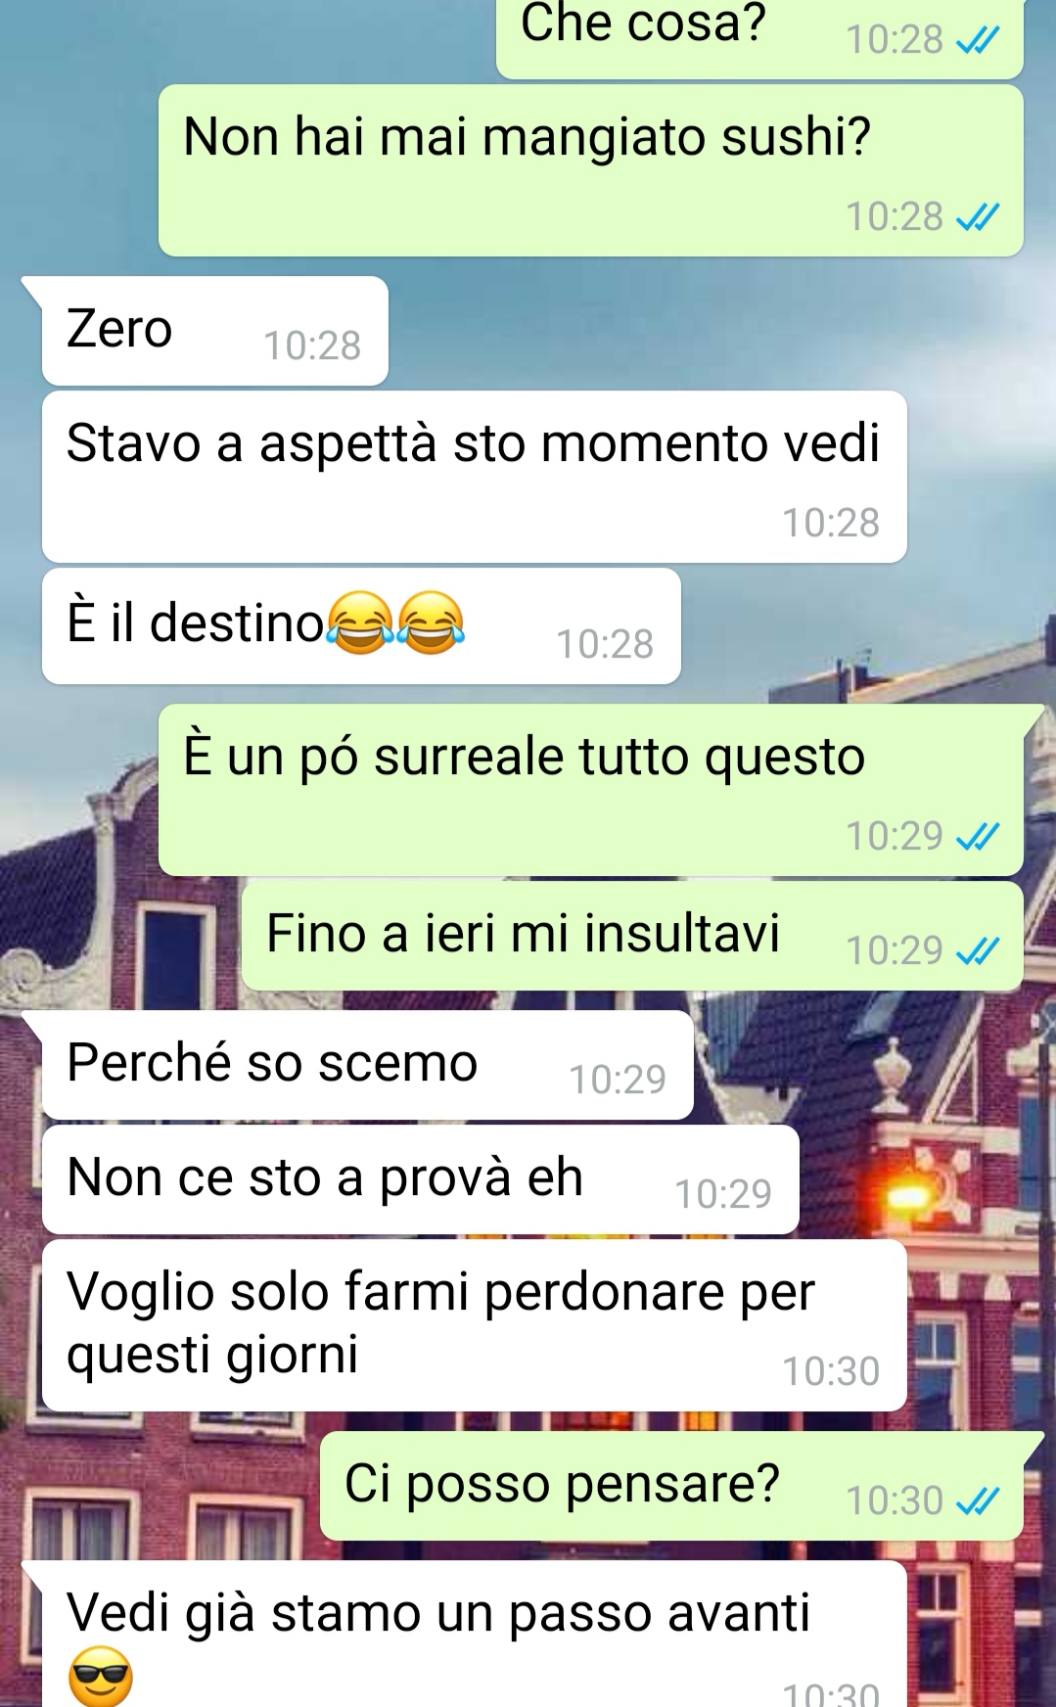This screenshot has width=1056, height=1707.
Task: Tap the 'Voglio solo farmi perdonare' message
Action: click(474, 1325)
